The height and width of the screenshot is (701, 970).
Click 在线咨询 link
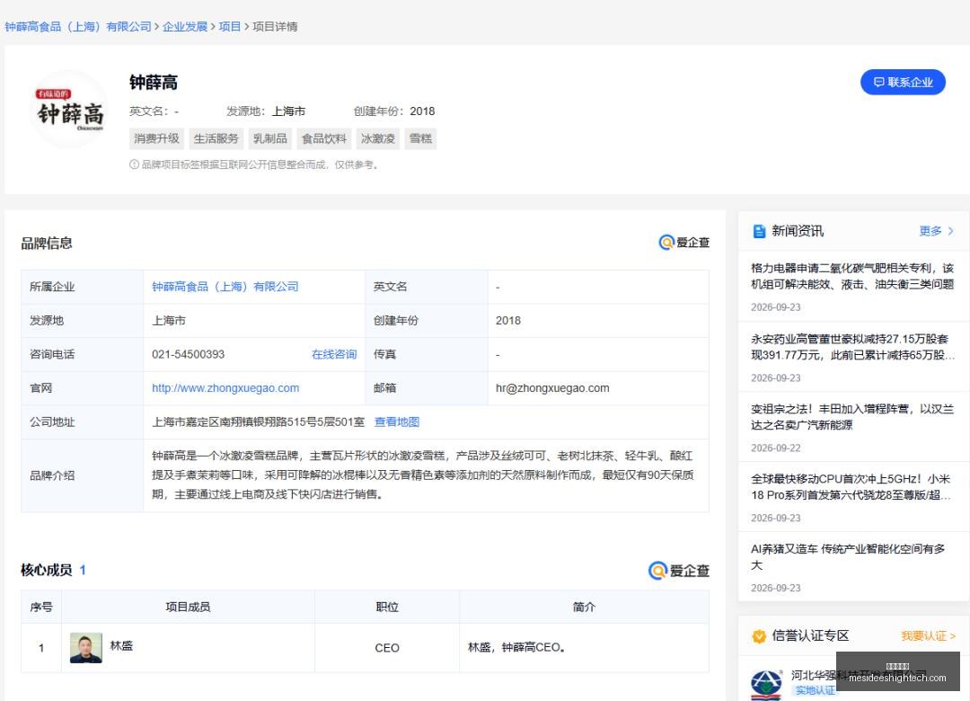(x=334, y=354)
